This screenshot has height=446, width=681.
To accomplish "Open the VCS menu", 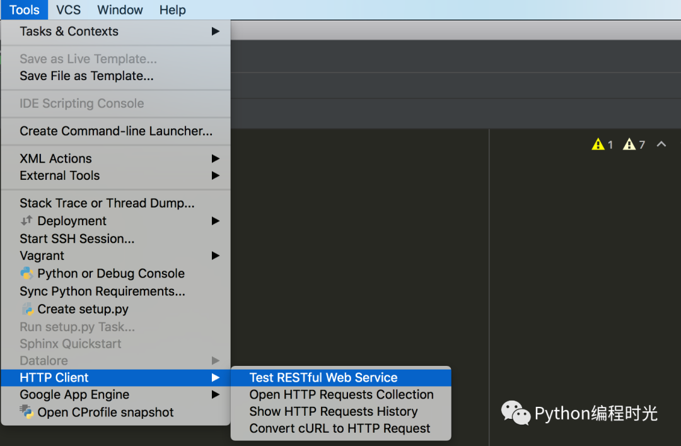I will [68, 9].
